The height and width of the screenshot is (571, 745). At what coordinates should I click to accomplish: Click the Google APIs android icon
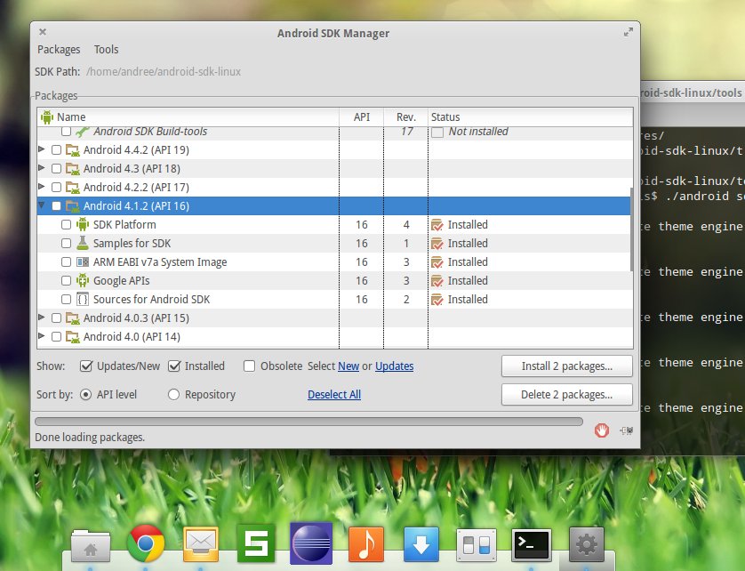[x=83, y=280]
